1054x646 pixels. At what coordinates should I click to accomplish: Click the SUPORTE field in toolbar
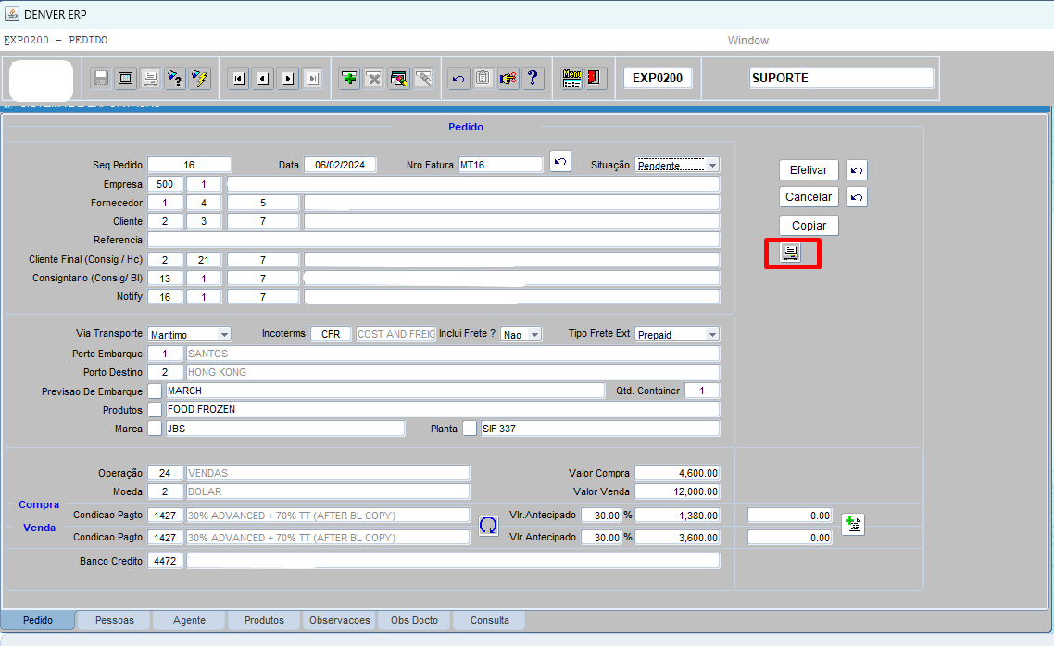coord(842,78)
